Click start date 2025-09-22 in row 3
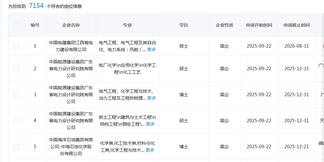Screen dimensions: 324x162 click(259, 95)
